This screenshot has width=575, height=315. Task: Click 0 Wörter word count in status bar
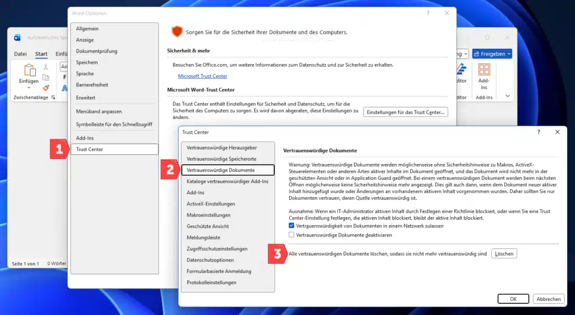pos(57,264)
